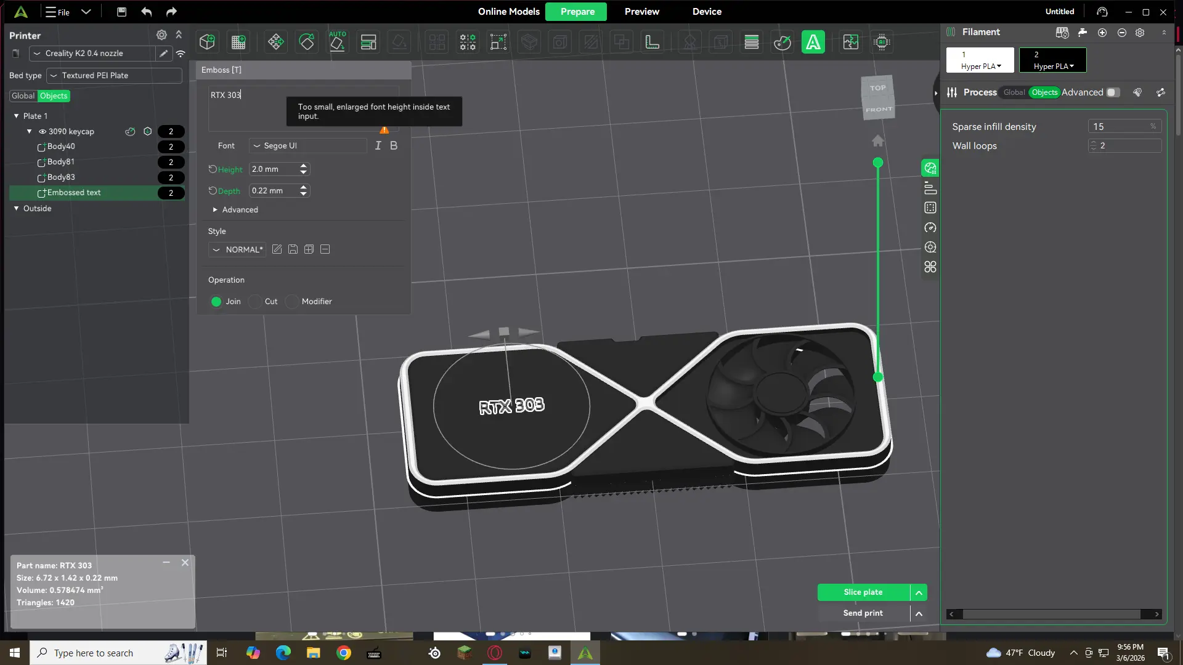Toggle visibility of 3090 keycap object
The height and width of the screenshot is (665, 1183).
point(43,132)
